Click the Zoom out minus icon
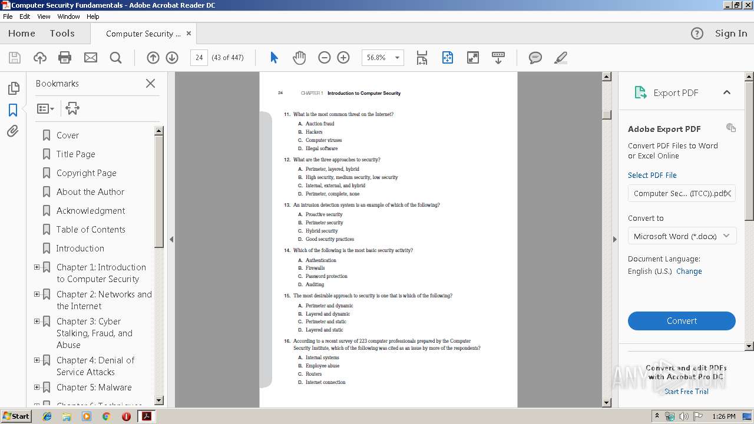 (x=325, y=58)
